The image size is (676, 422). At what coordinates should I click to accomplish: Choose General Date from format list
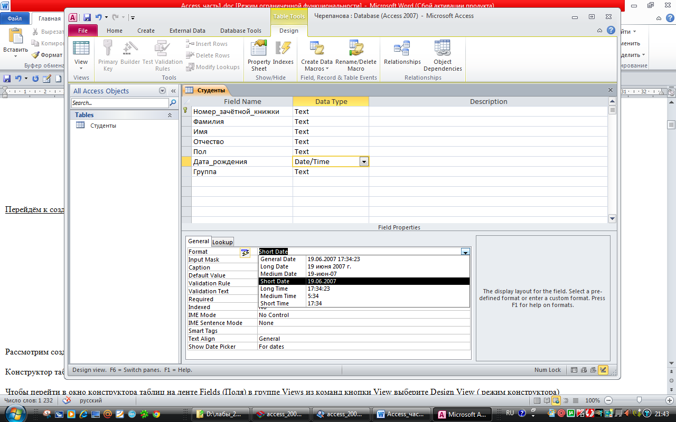364,259
